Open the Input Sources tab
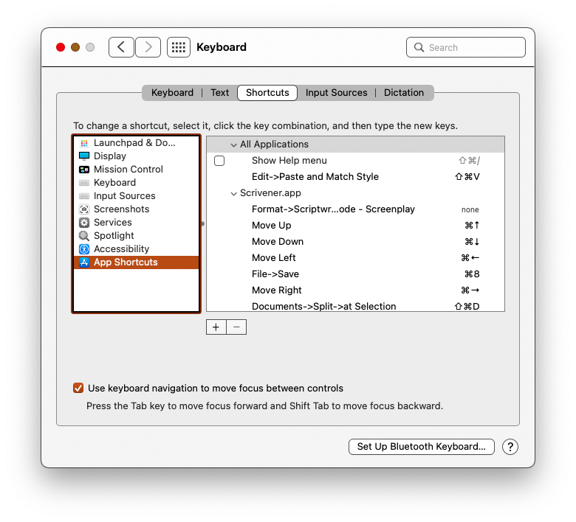This screenshot has width=576, height=522. 337,92
